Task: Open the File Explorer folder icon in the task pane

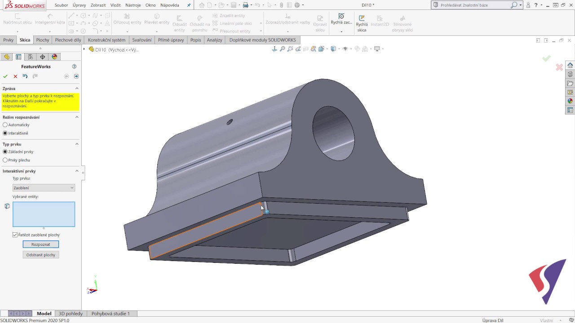Action: (570, 83)
